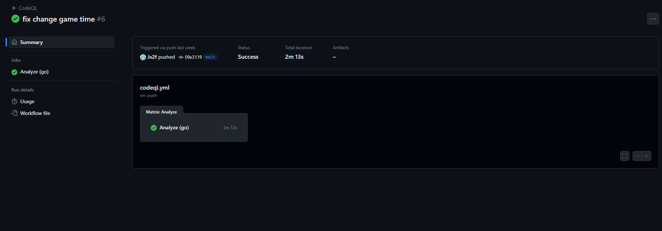This screenshot has height=231, width=662.
Task: Click the 'on: push' trigger text
Action: coord(148,95)
